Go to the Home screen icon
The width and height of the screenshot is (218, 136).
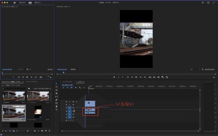tap(15, 3)
